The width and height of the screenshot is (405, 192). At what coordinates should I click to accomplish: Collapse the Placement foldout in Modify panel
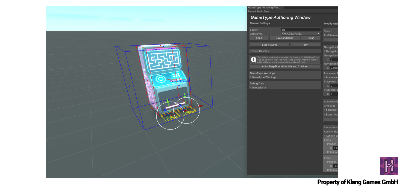325,78
